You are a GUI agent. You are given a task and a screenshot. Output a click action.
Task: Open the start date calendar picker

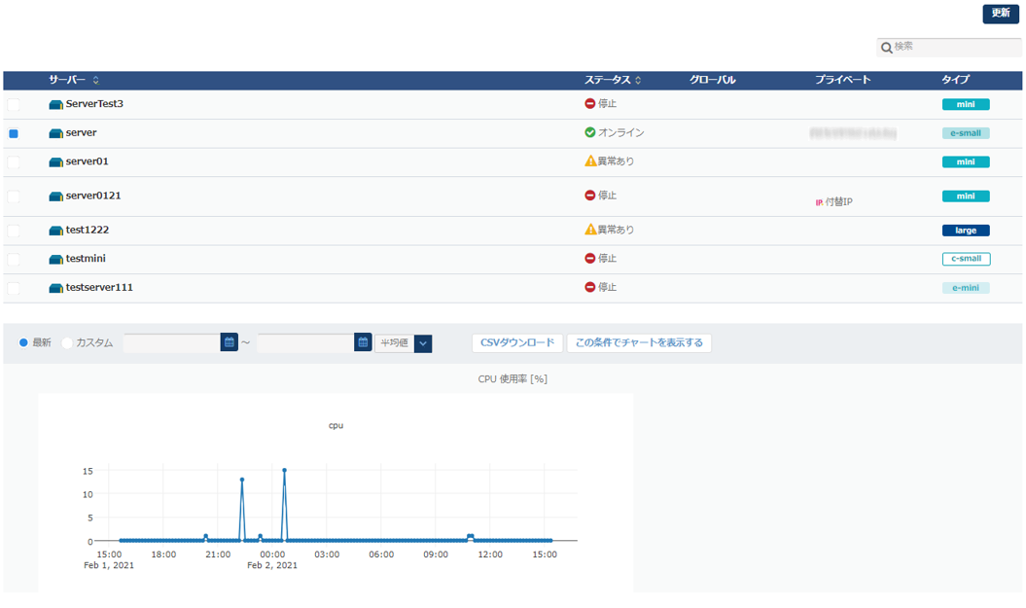coord(230,342)
